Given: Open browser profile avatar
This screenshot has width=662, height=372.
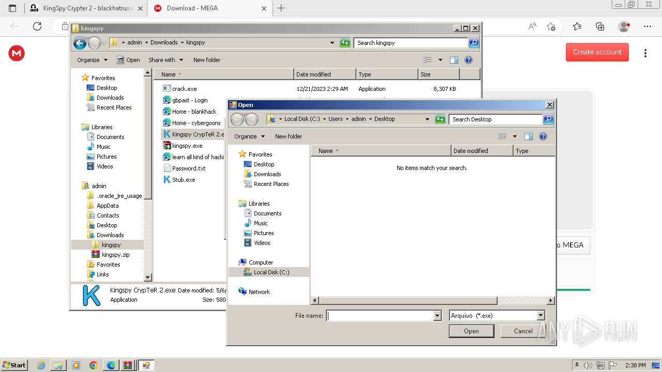Looking at the screenshot, I should [x=624, y=26].
